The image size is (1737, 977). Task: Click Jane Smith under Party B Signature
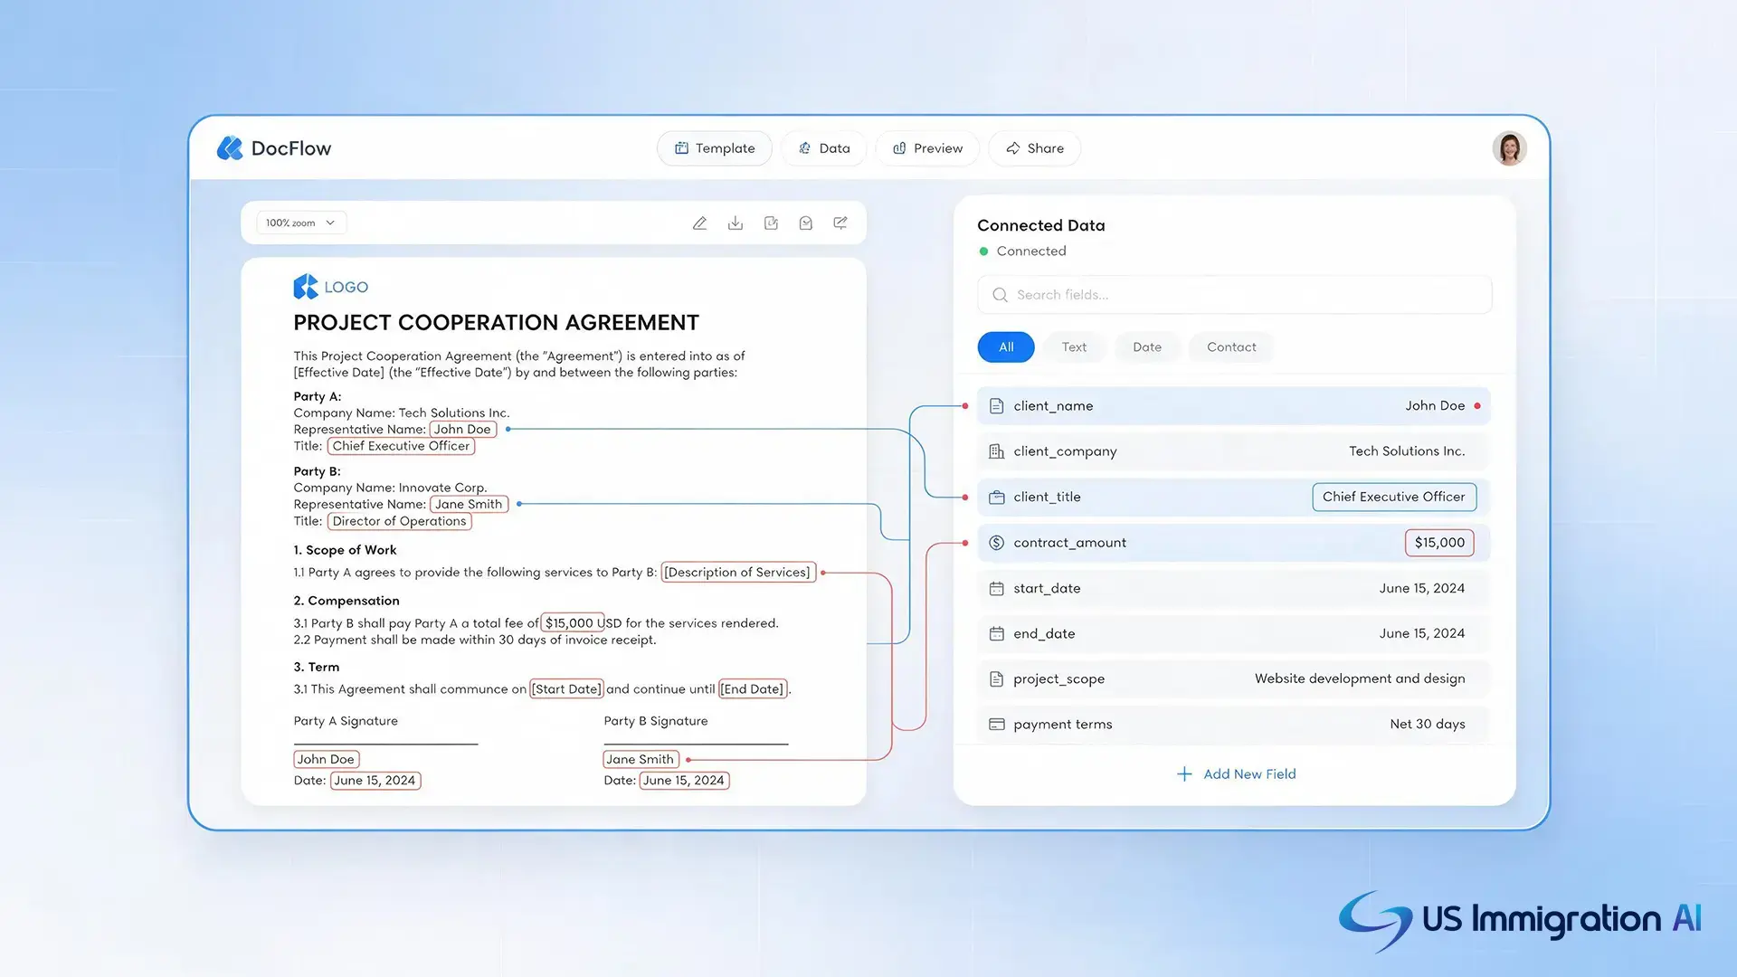[641, 760]
